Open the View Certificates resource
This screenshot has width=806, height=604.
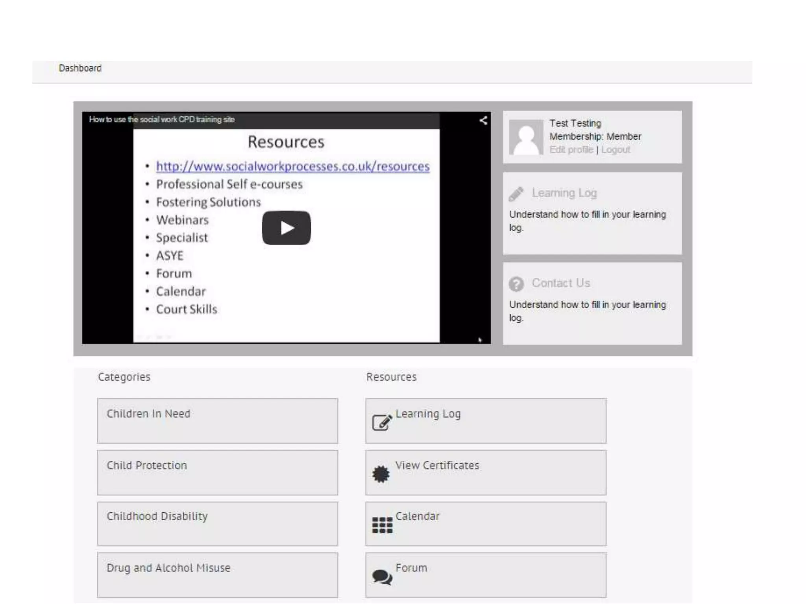(x=437, y=465)
